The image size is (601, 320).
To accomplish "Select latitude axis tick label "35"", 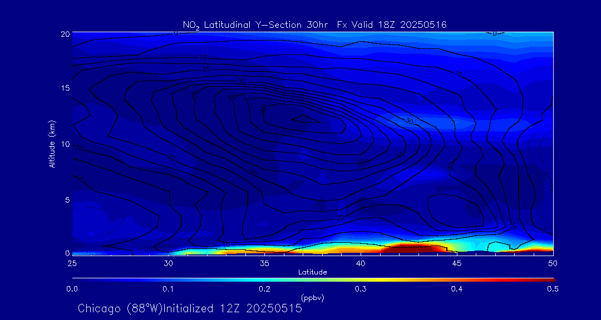I will tap(264, 263).
